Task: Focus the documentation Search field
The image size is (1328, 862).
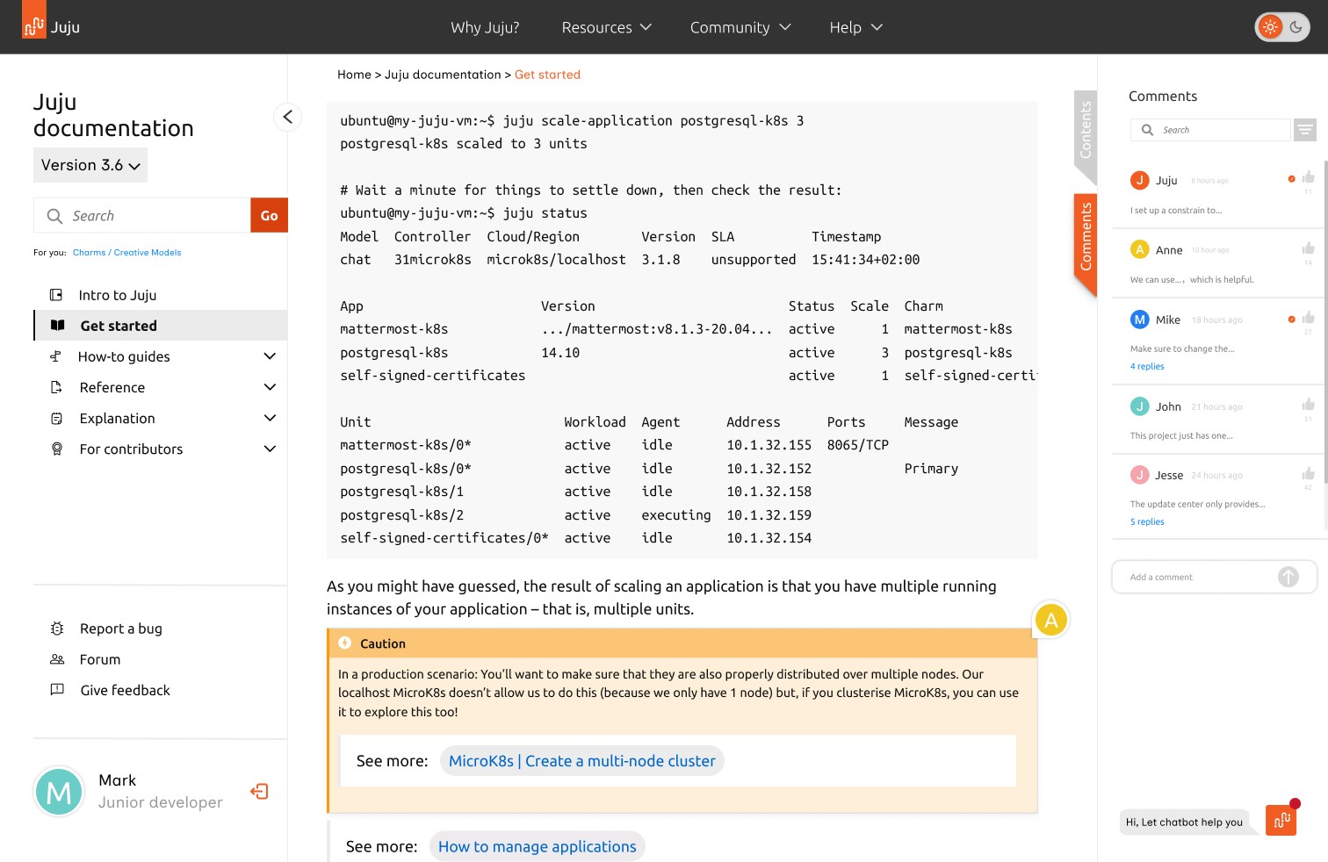Action: (x=142, y=215)
